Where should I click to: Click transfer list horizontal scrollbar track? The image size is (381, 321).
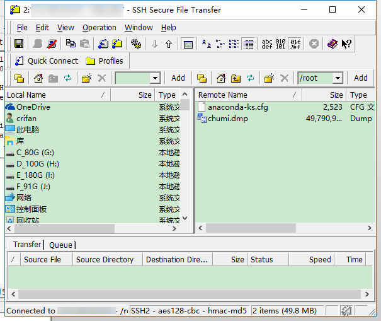click(190, 294)
